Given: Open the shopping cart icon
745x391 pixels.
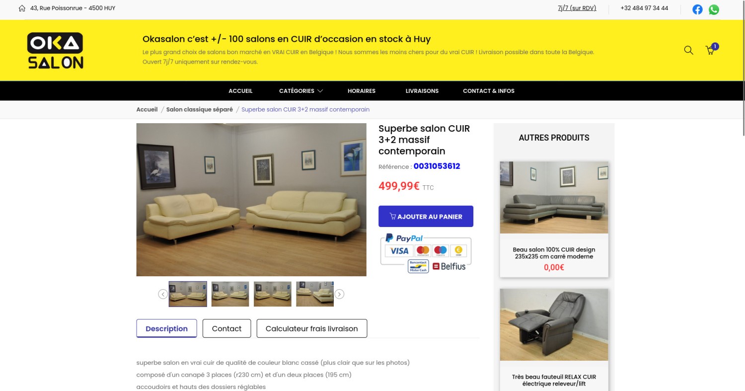Looking at the screenshot, I should tap(711, 50).
